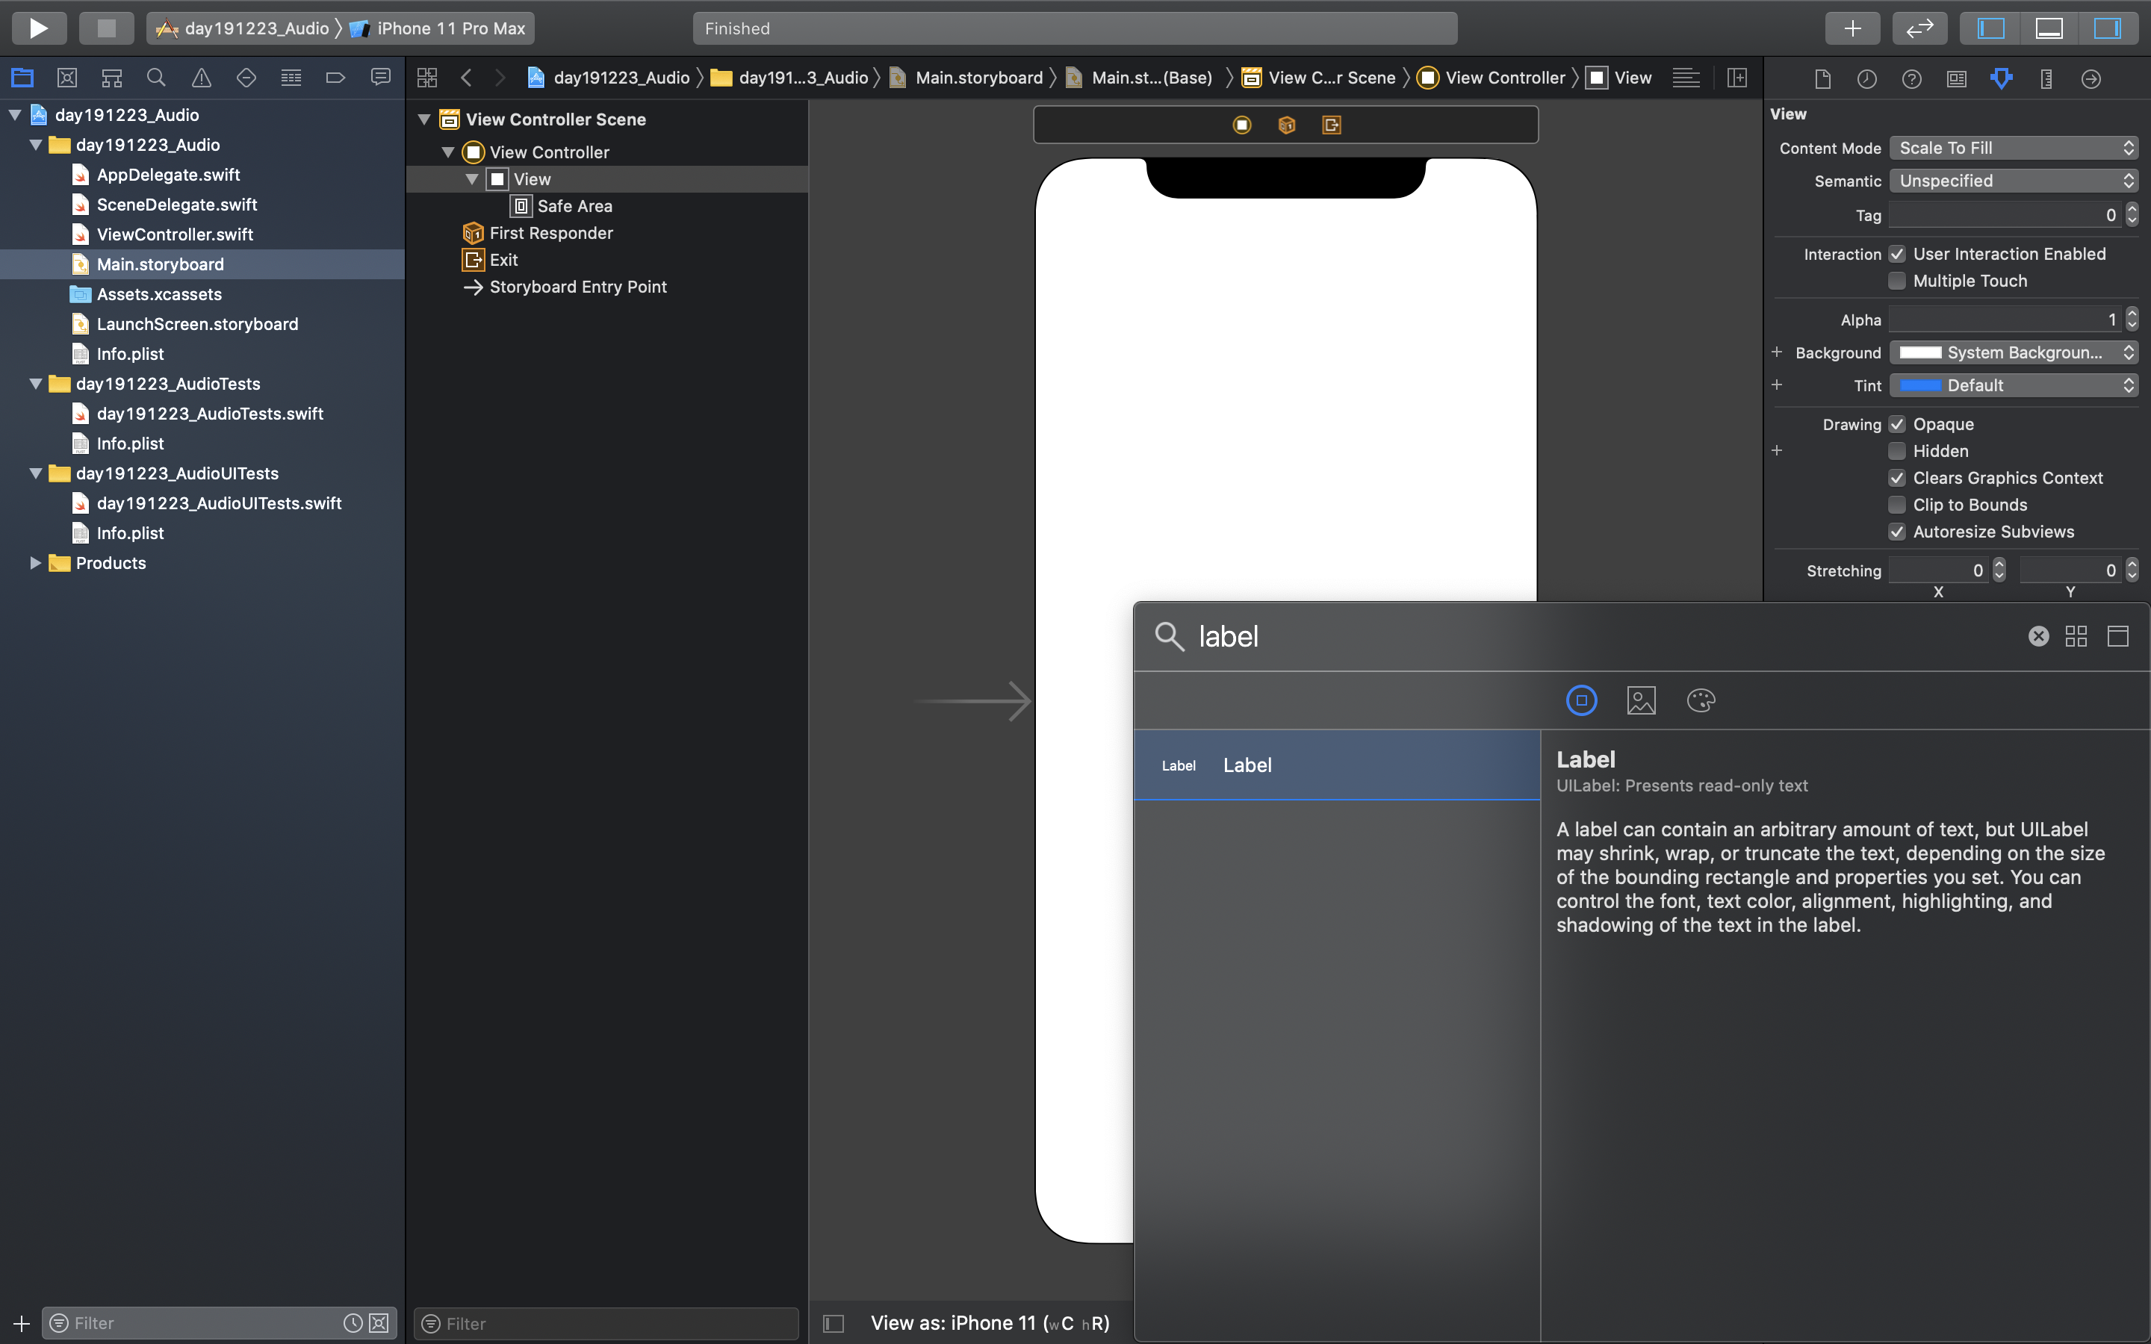Show the color palette library tab
This screenshot has width=2151, height=1344.
[1701, 700]
